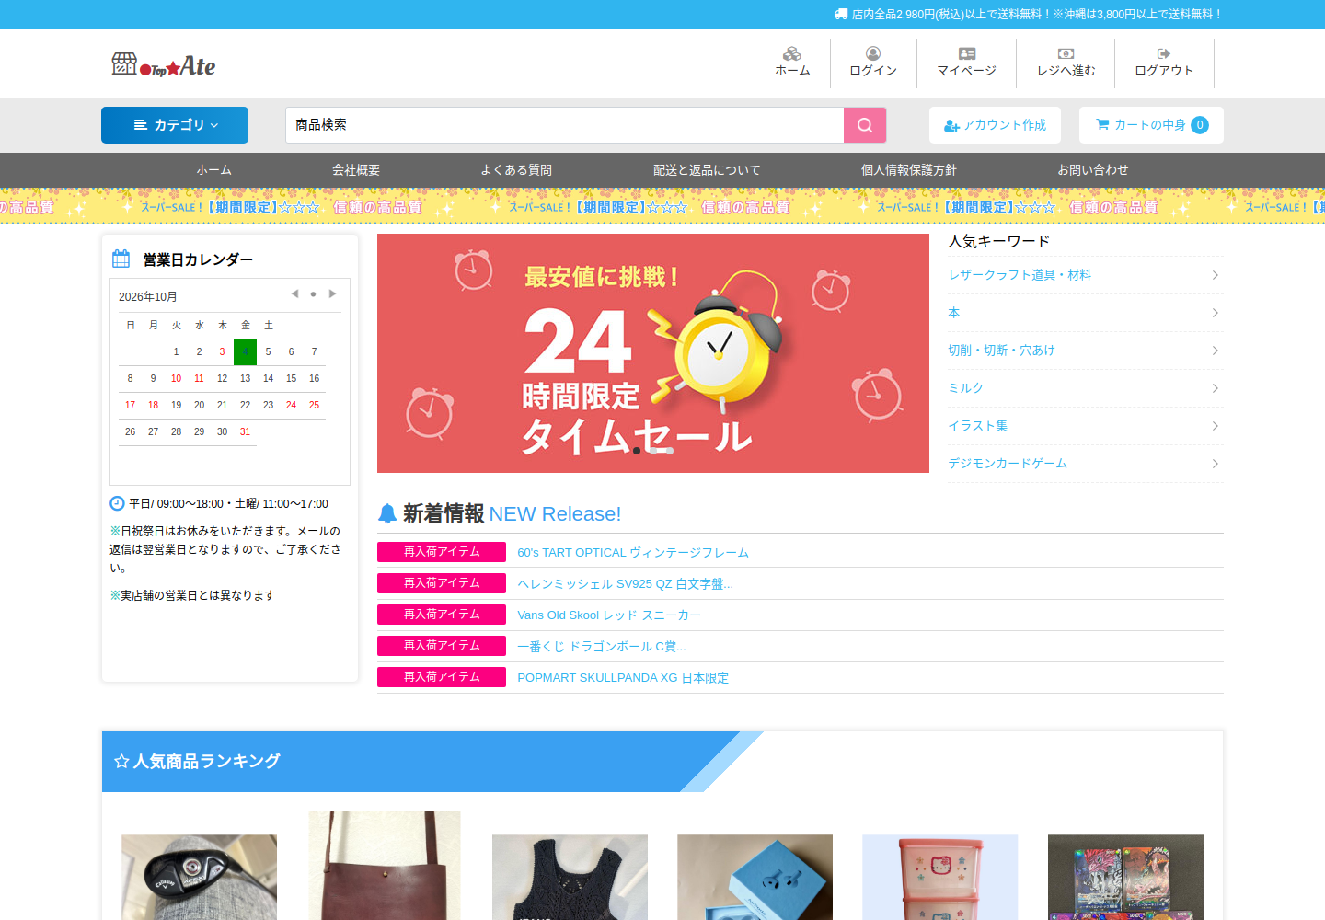Expand 切削・切断・穴あけ keyword chevron

1216,351
